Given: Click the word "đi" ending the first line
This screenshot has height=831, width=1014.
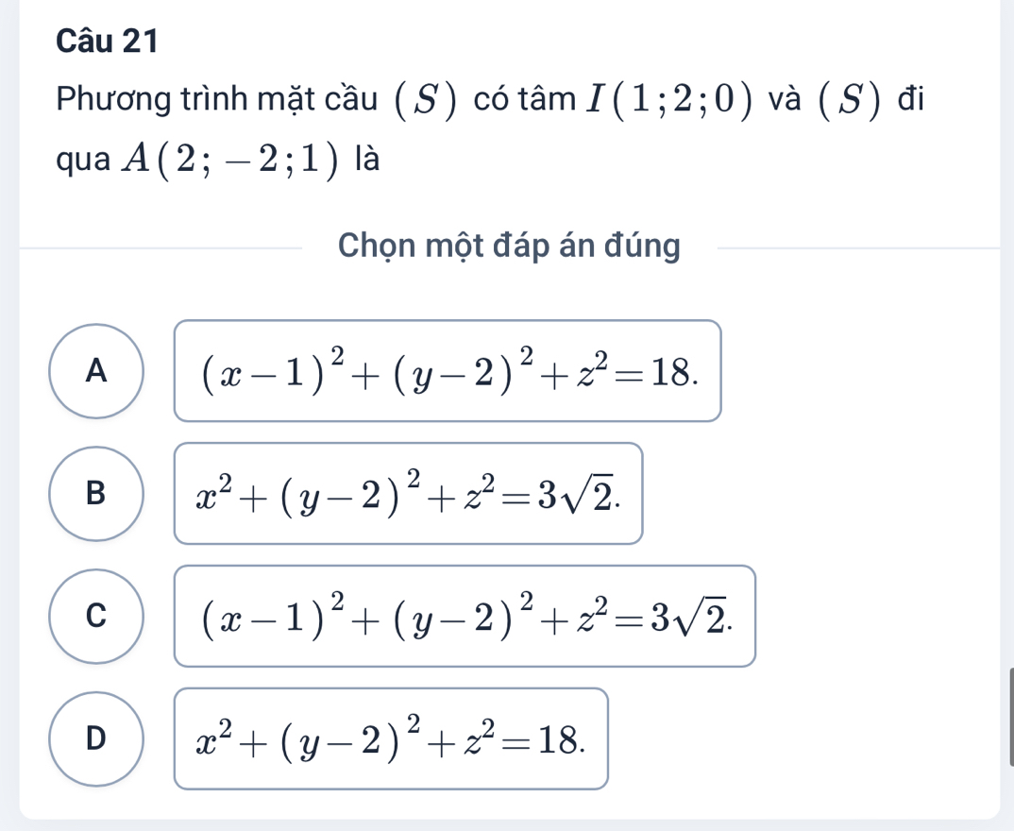Looking at the screenshot, I should [x=910, y=99].
